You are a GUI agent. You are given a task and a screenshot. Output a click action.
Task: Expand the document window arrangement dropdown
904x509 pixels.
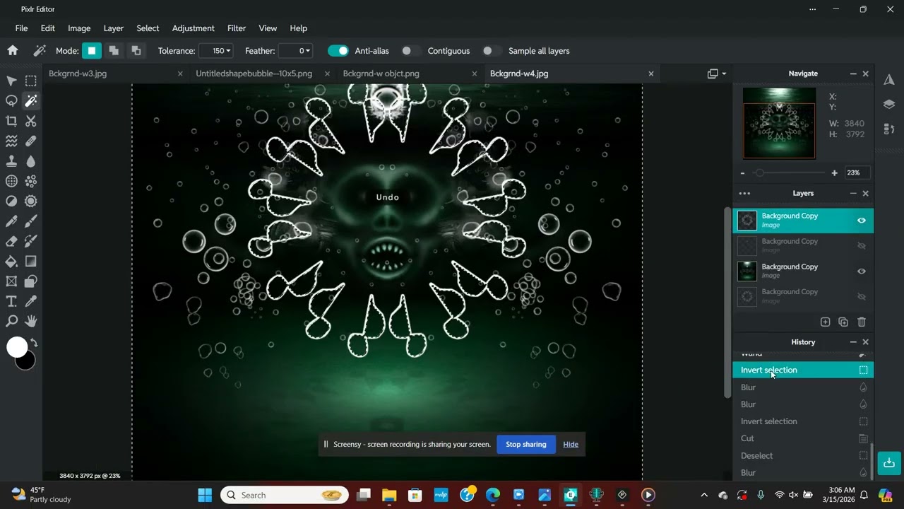pos(717,74)
